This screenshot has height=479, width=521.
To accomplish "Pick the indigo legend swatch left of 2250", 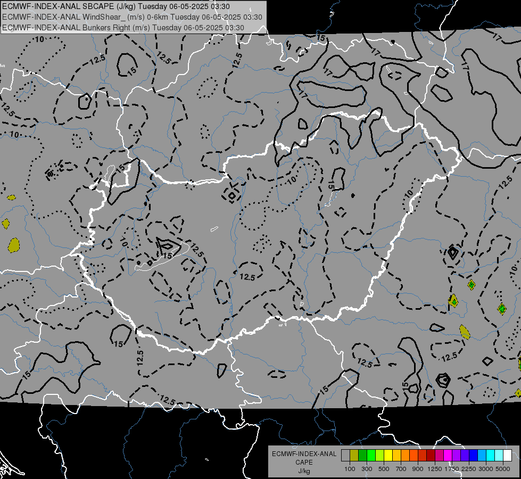I will (465, 456).
